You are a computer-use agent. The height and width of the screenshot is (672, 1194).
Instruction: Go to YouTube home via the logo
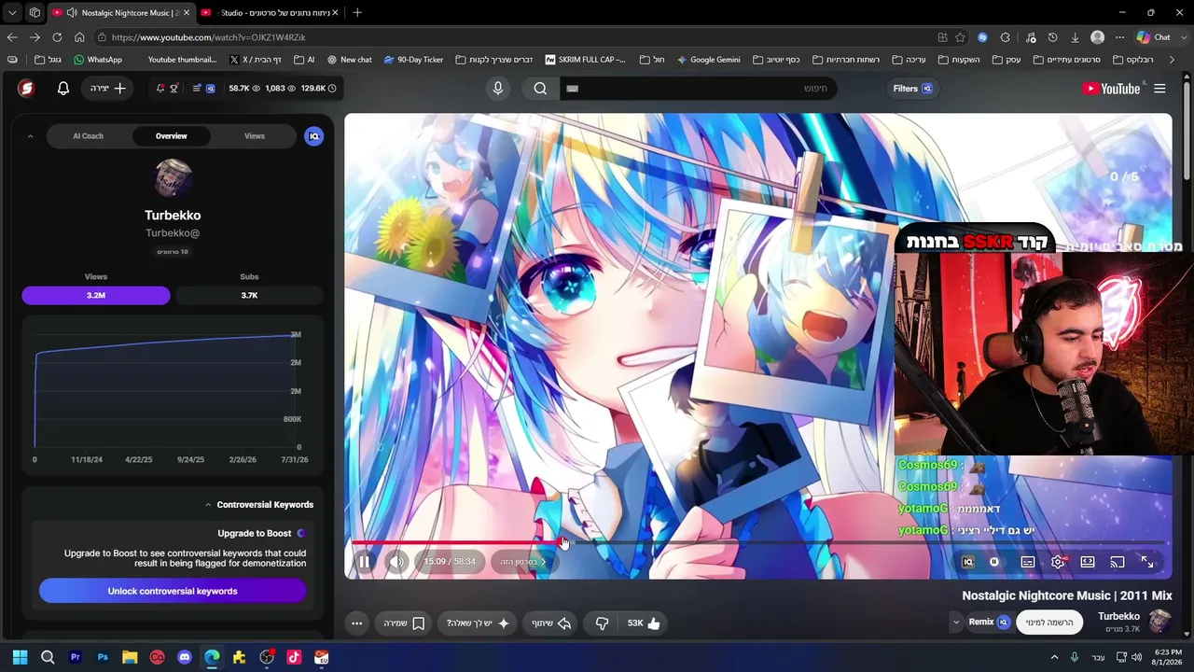tap(1111, 89)
